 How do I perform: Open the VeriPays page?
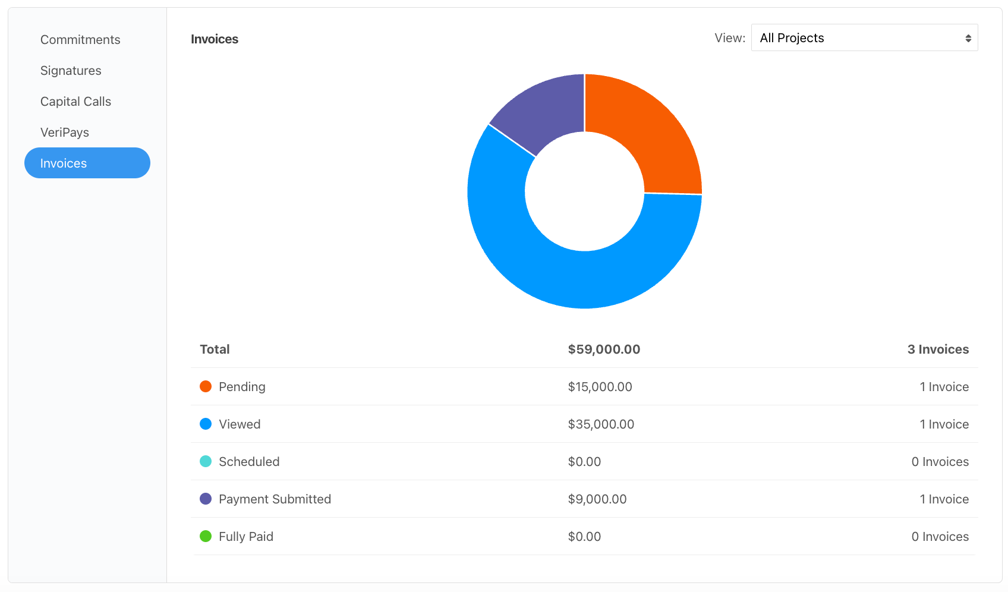[x=65, y=132]
